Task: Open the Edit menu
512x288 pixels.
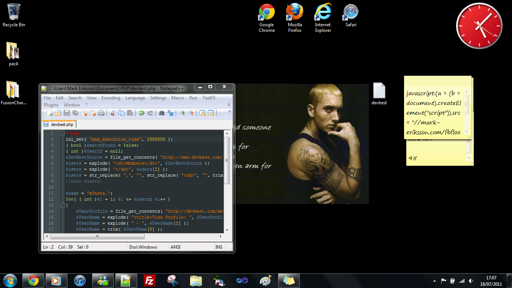Action: click(x=60, y=98)
